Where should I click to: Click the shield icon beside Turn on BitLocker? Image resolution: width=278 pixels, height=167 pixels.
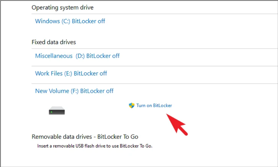[x=132, y=106]
